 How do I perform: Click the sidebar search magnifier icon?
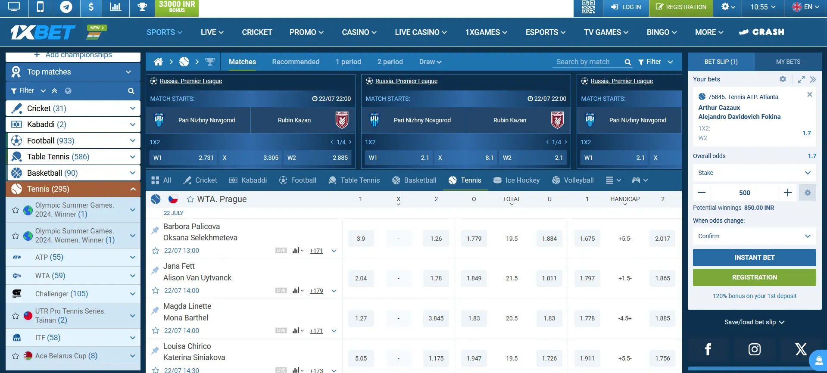coord(131,91)
